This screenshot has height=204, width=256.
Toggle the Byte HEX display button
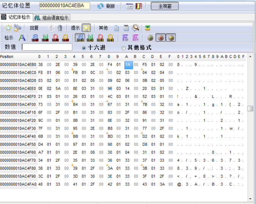click(80, 37)
